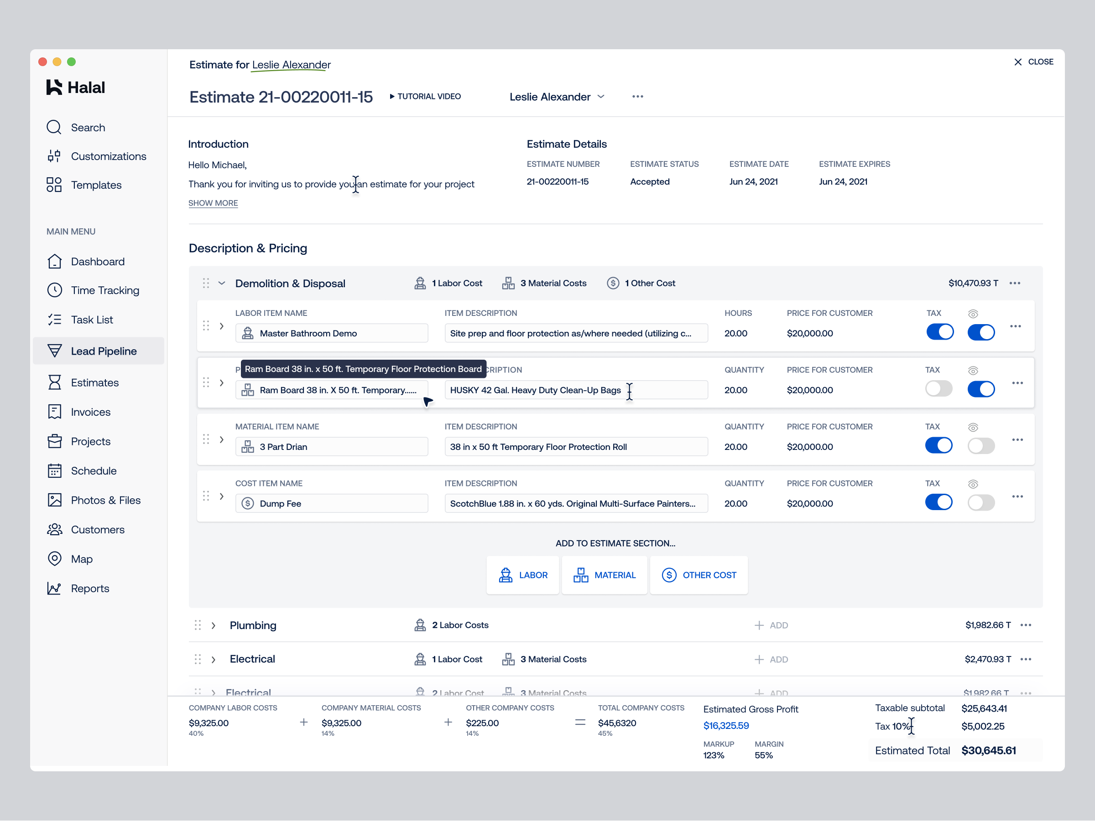1095x821 pixels.
Task: Select the Map icon in main menu
Action: coord(54,559)
